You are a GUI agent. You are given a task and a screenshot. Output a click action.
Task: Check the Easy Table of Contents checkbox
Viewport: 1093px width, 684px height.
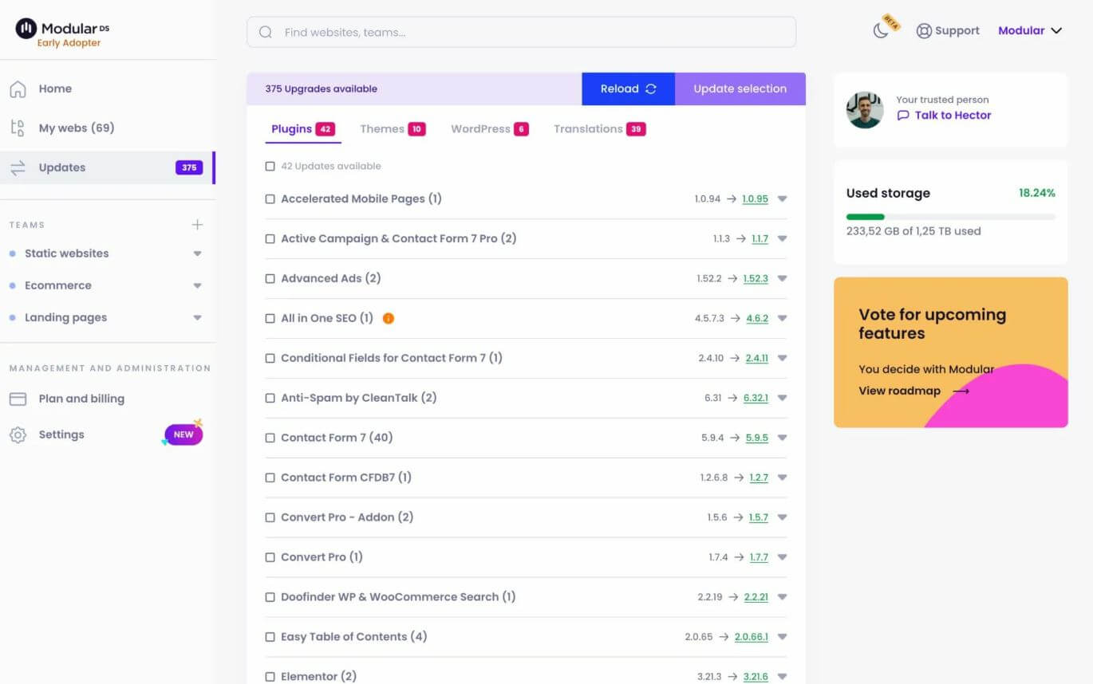pos(270,637)
